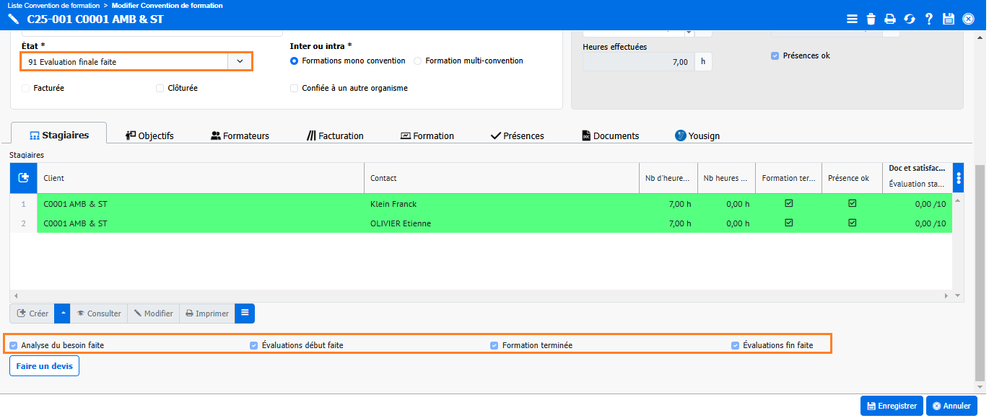Select the Klein Franck trainee row
989x418 pixels.
pos(393,204)
